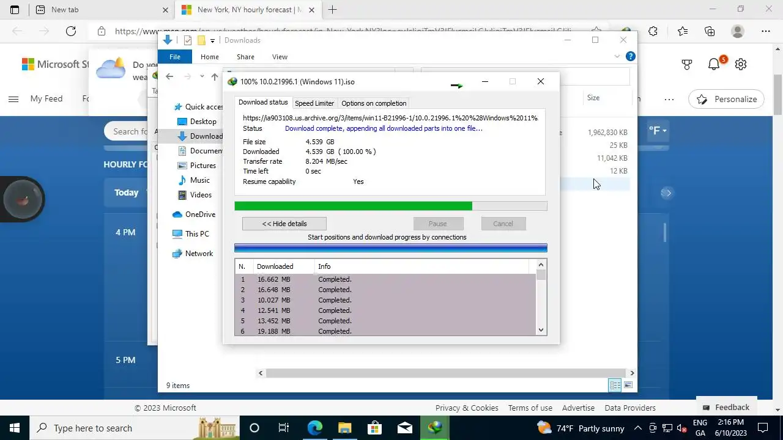This screenshot has width=783, height=440.
Task: Click the connections progress bar
Action: coord(391,248)
